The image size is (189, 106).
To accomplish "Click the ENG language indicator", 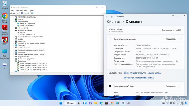I will click(x=163, y=103).
